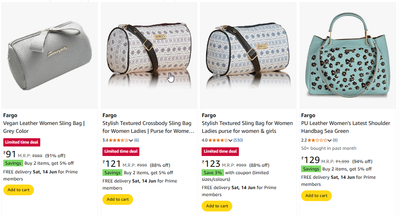This screenshot has height=216, width=399.
Task: Add sea green handbag to cart
Action: pyautogui.click(x=316, y=196)
